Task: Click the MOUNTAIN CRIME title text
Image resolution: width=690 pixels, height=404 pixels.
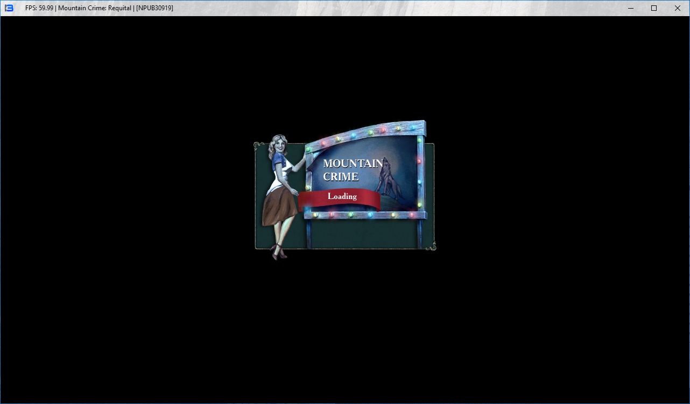Action: click(353, 170)
